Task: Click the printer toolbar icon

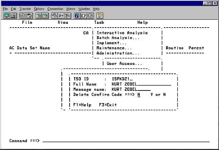Action: pos(13,16)
